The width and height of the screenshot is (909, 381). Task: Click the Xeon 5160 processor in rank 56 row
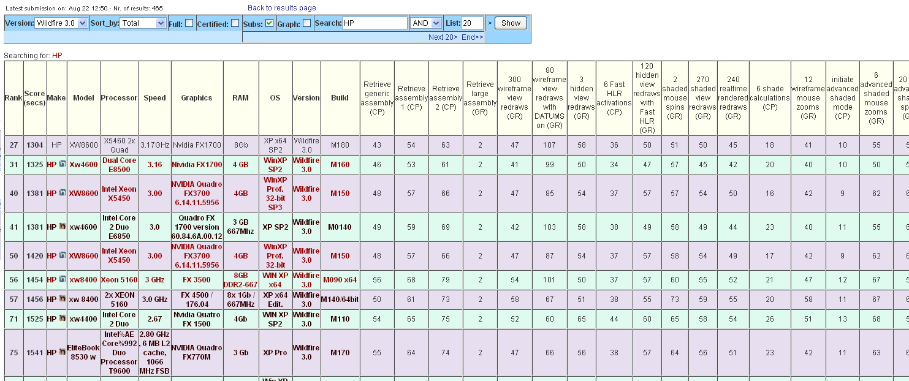pyautogui.click(x=120, y=280)
